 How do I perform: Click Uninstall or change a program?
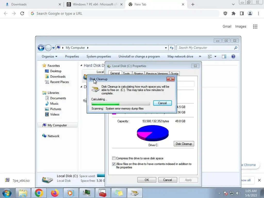point(139,56)
